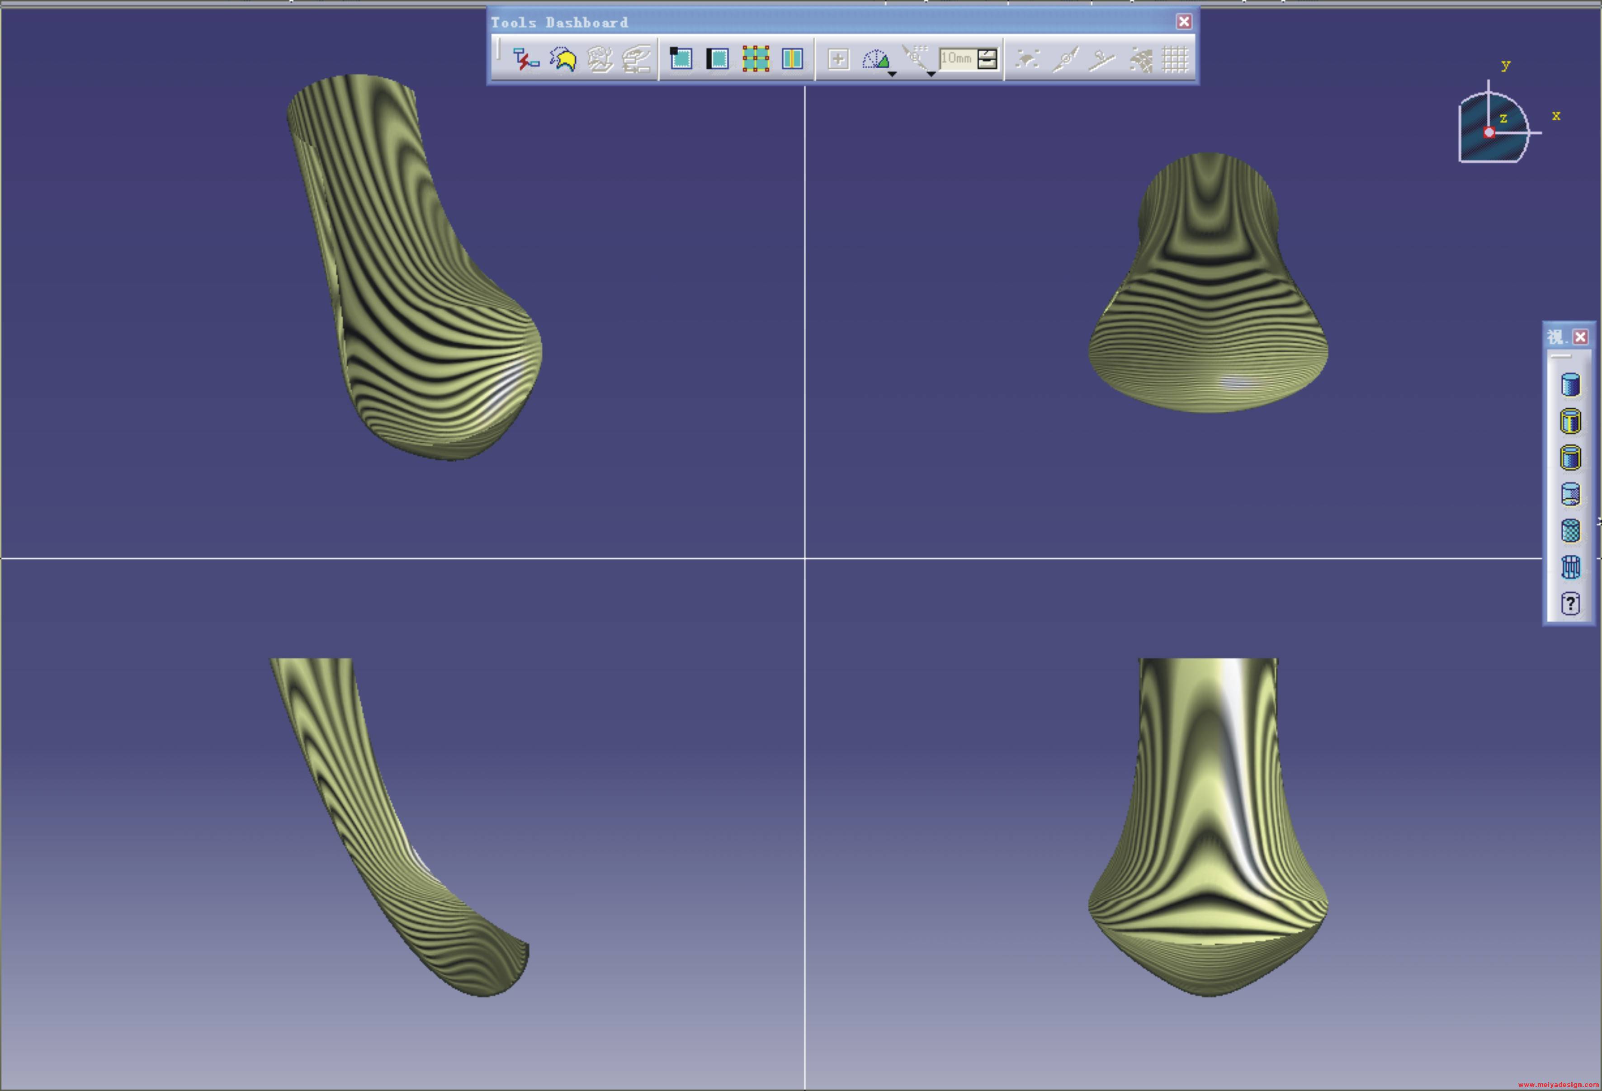Select the yellow Keep Original icon
The width and height of the screenshot is (1602, 1091).
coord(564,59)
